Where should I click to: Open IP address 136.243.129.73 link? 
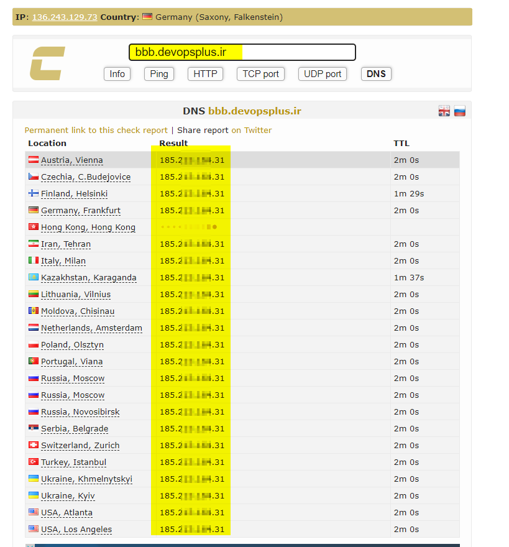pos(65,17)
